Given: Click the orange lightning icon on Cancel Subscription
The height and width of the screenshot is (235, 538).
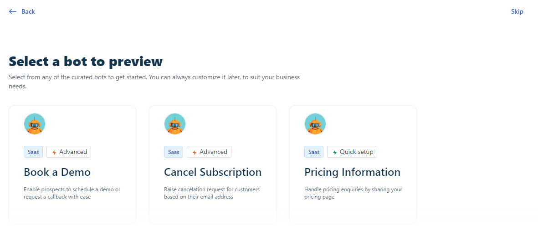Looking at the screenshot, I should tap(195, 152).
